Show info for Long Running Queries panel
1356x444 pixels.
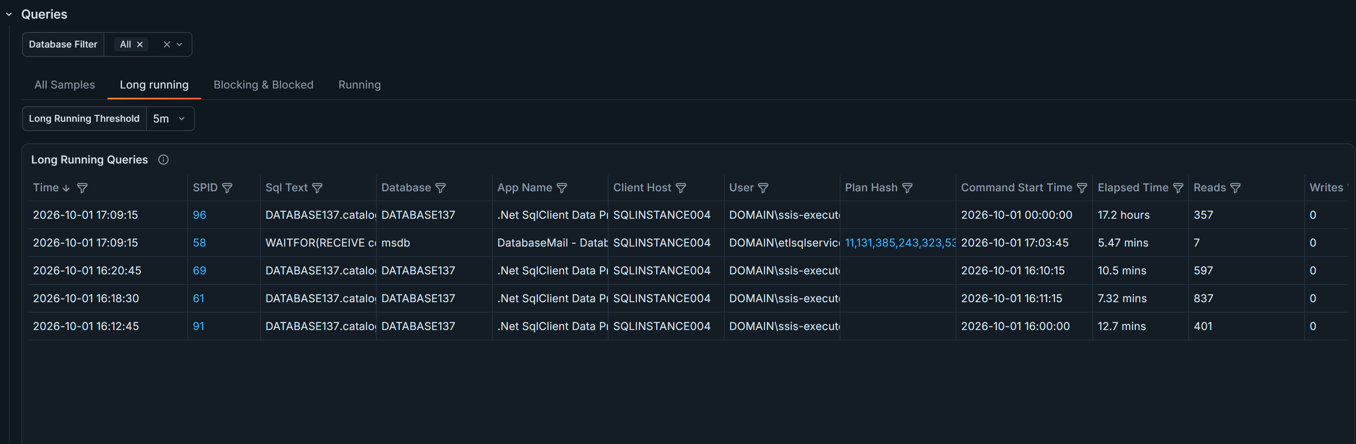(x=164, y=160)
